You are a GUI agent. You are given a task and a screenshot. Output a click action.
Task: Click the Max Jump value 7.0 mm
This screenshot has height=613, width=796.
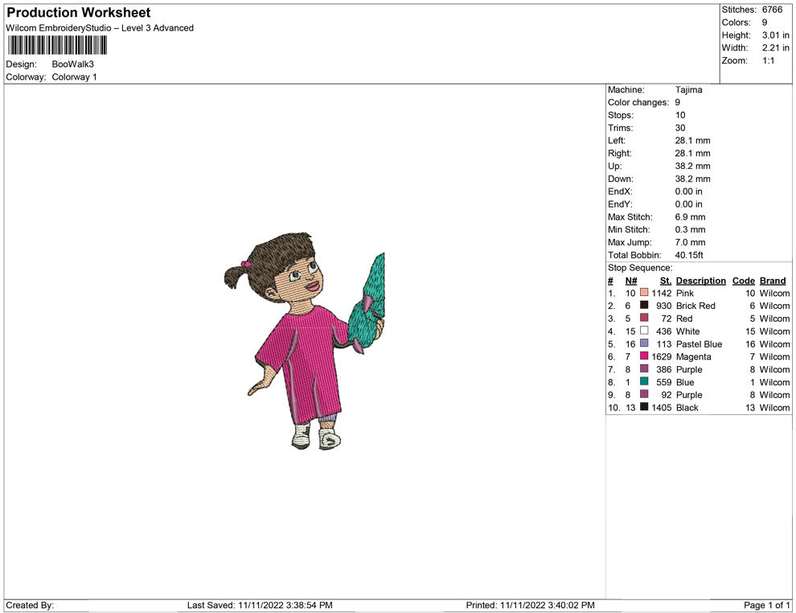tap(690, 242)
